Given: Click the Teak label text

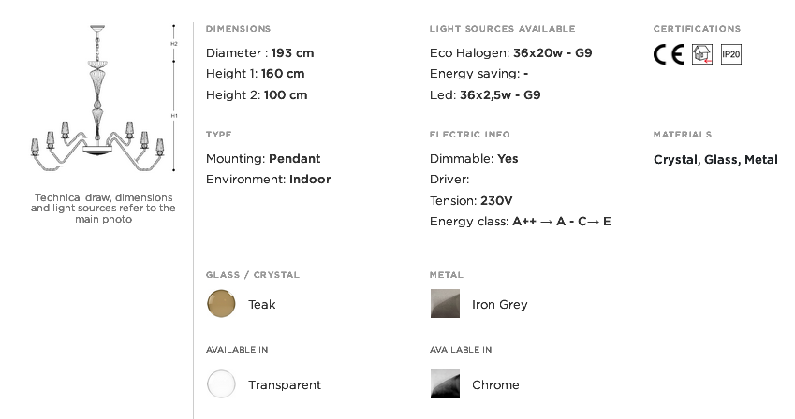Looking at the screenshot, I should pos(261,305).
